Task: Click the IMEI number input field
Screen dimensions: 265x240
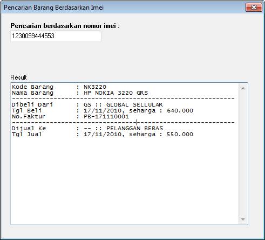Action: pyautogui.click(x=56, y=36)
